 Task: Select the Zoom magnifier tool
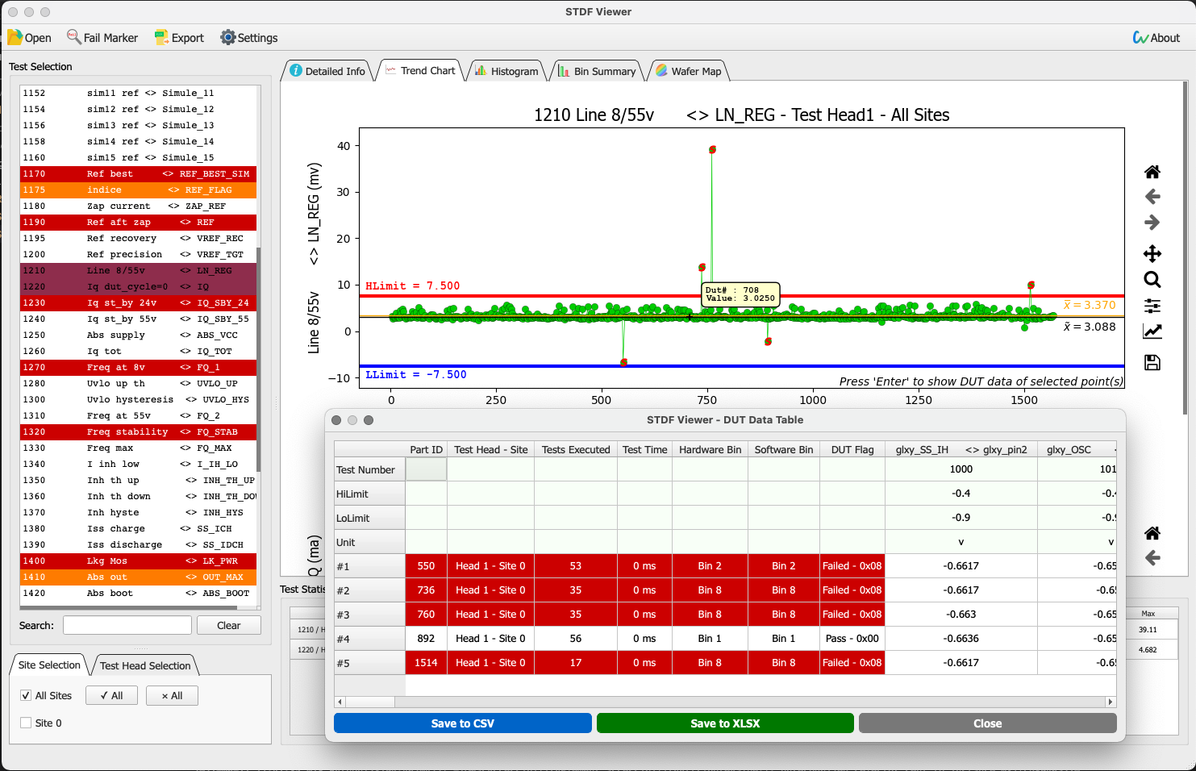click(1152, 280)
